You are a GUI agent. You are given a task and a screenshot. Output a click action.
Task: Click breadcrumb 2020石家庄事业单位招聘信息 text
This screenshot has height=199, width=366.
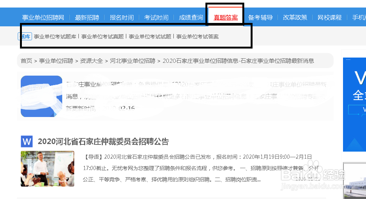click(238, 61)
